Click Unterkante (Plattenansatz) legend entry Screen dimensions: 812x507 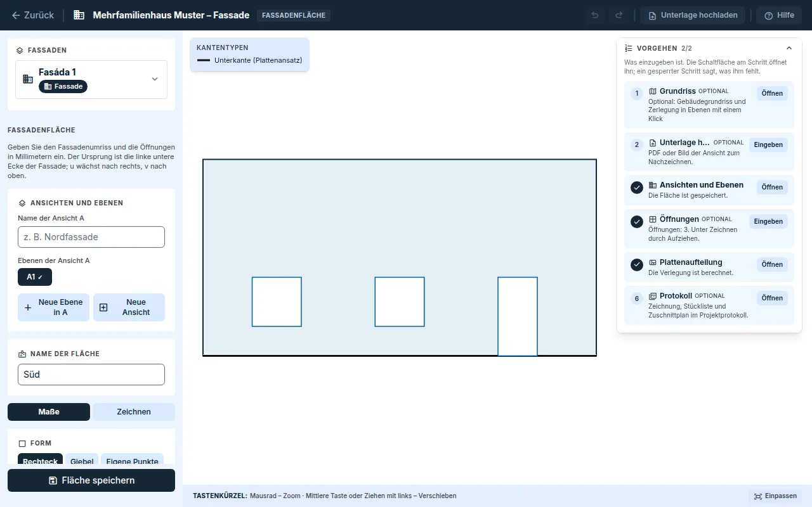pyautogui.click(x=249, y=60)
